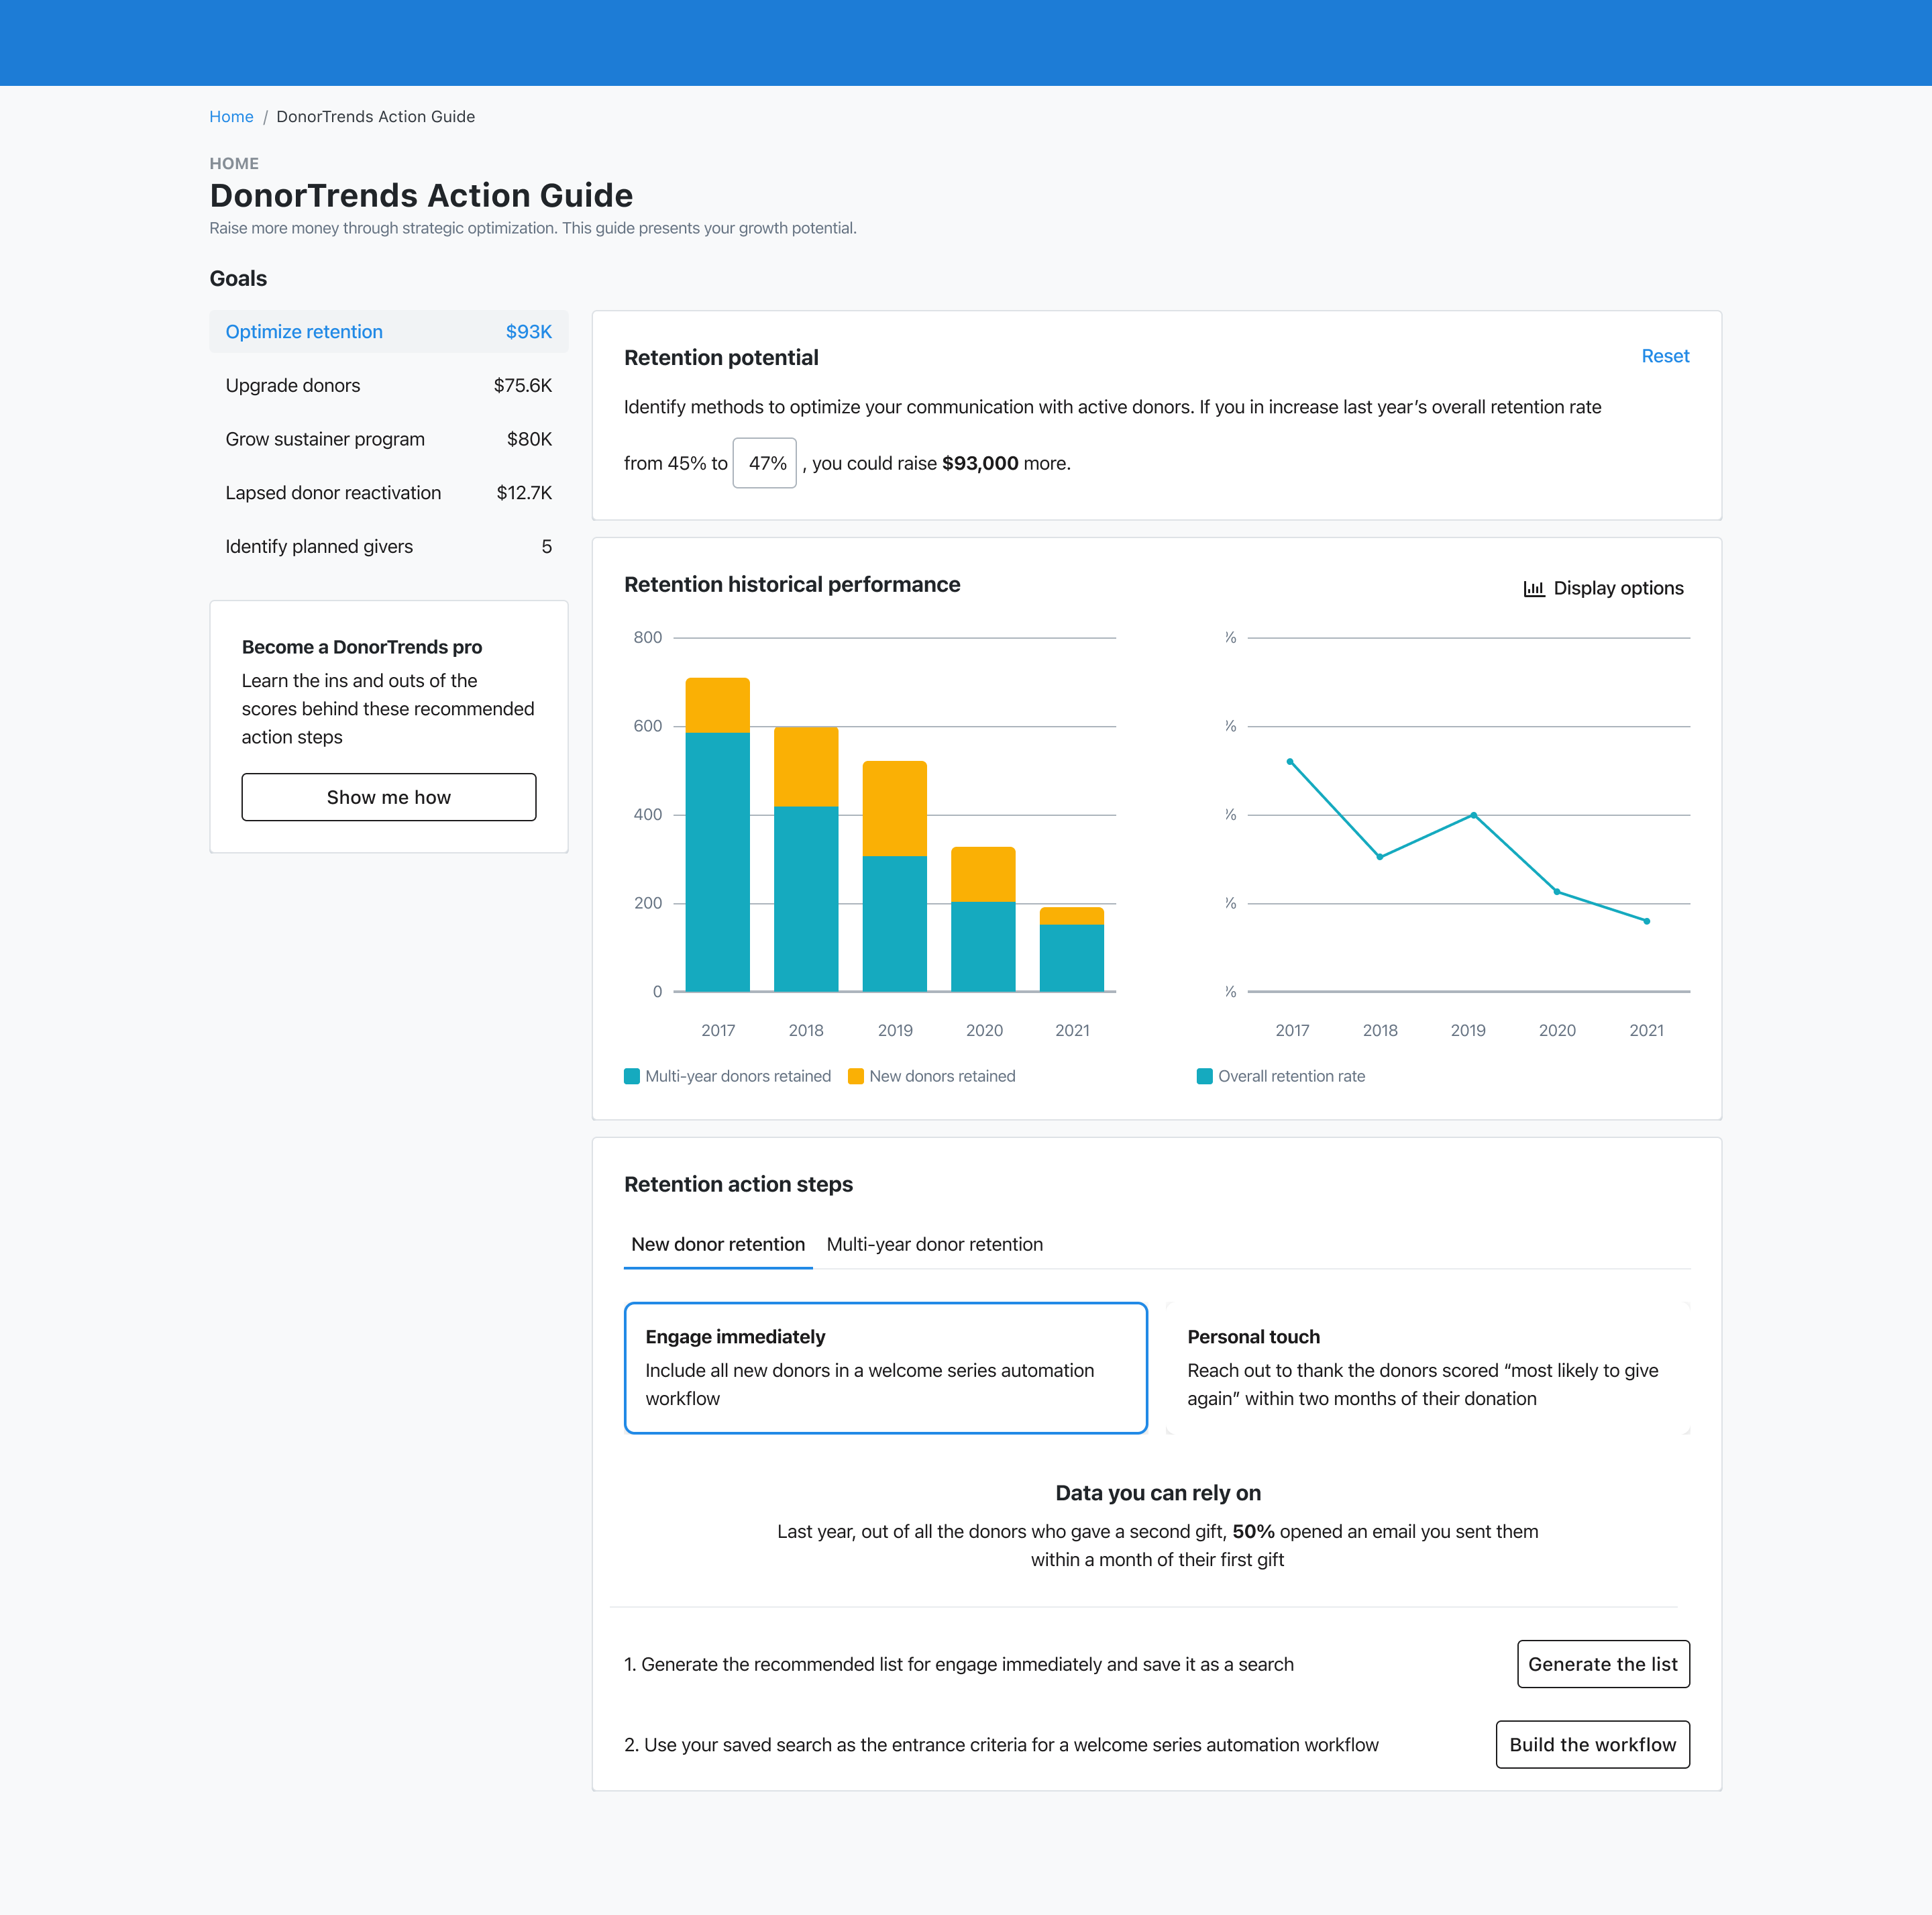Select Identify planned givers goal
The width and height of the screenshot is (1932, 1915).
388,547
